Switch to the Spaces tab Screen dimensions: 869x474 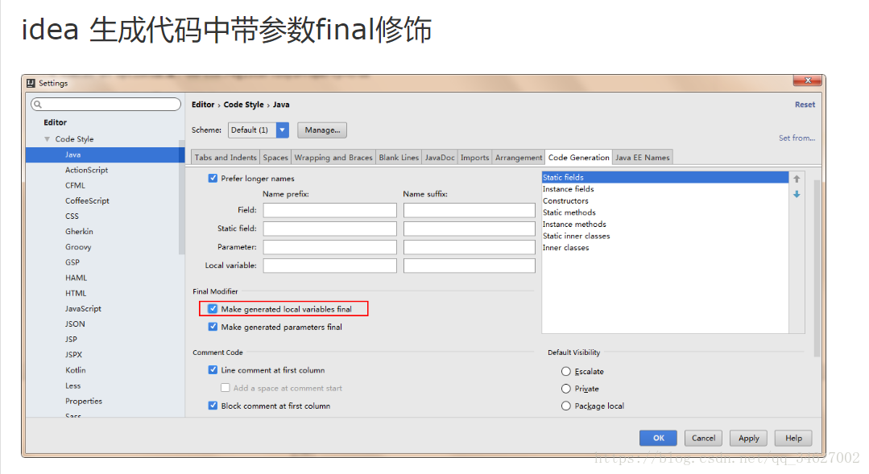[x=275, y=157]
